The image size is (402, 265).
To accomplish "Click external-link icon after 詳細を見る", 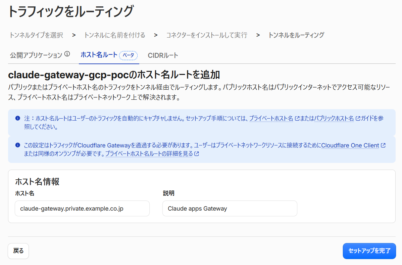I will (x=197, y=154).
